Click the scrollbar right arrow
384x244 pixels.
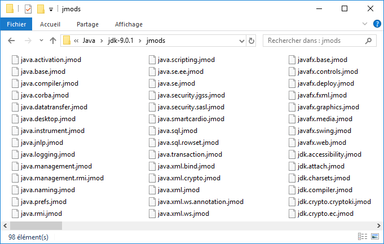tap(379, 225)
